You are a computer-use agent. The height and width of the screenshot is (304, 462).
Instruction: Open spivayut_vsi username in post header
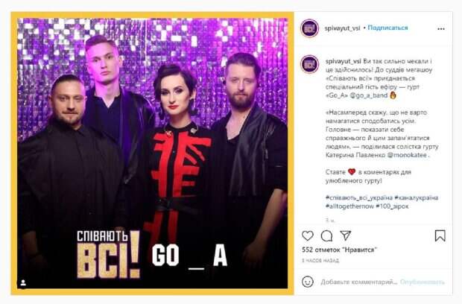coord(342,28)
